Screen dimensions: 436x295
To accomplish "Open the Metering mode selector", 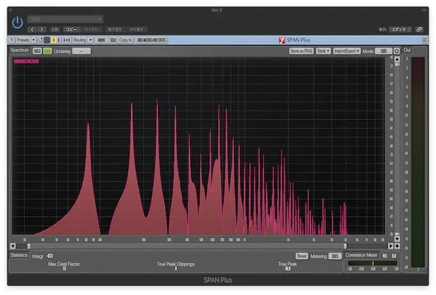I will tap(335, 256).
